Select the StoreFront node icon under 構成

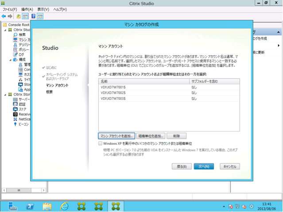[x=20, y=84]
